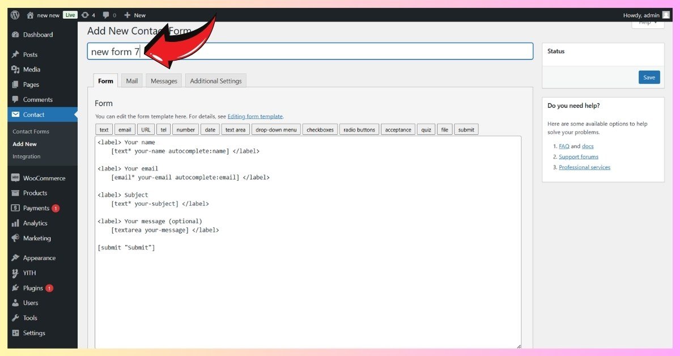Click the Tools wrench icon
680x356 pixels.
(15, 318)
